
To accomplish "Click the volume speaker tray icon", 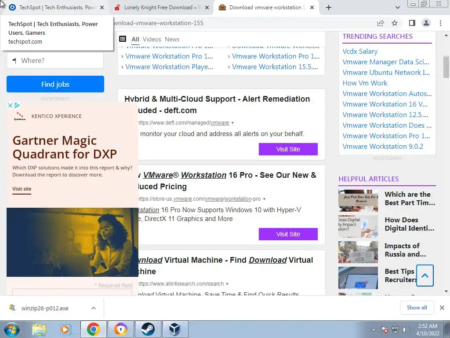I will click(406, 330).
